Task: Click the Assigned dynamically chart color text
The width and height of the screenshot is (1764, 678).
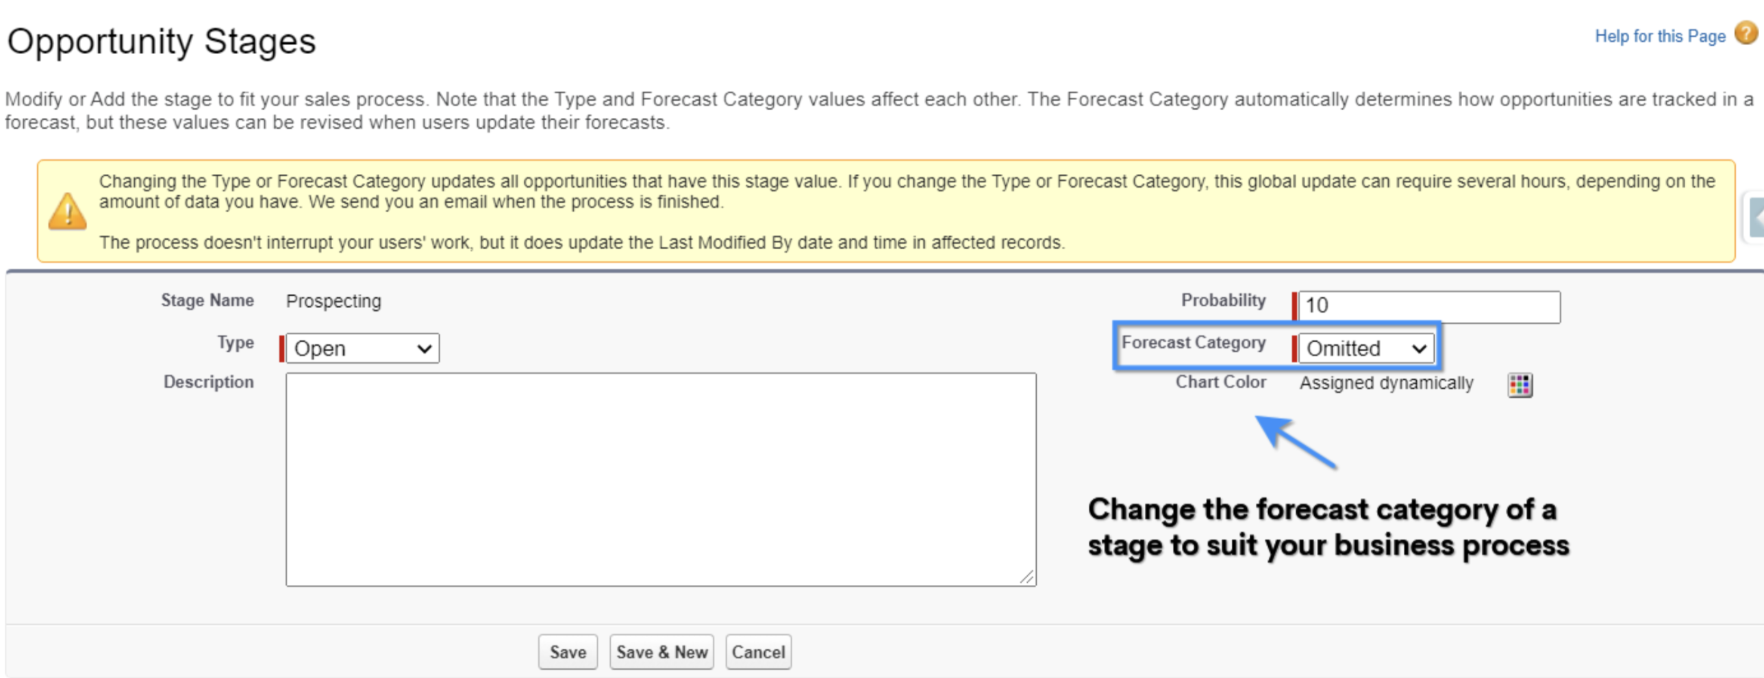Action: click(1386, 383)
